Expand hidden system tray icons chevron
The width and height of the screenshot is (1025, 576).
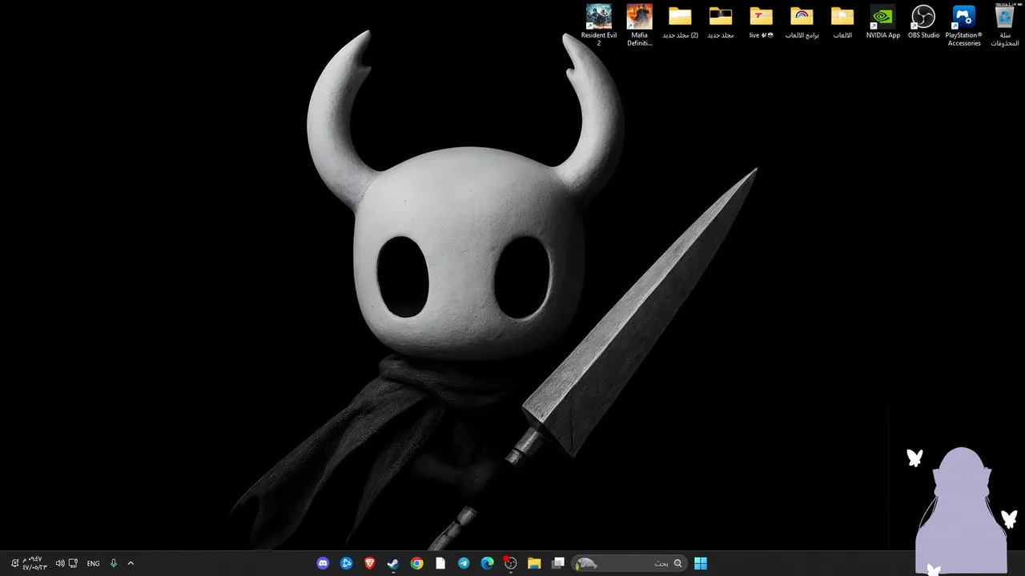[x=131, y=563]
